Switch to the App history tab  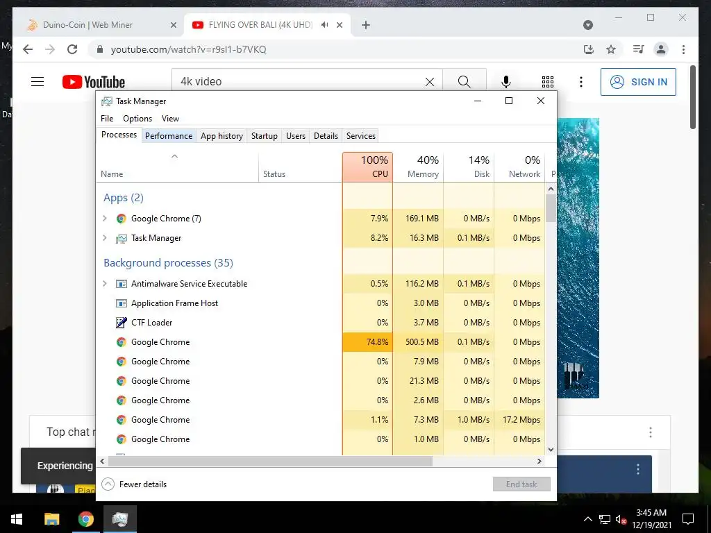click(221, 136)
